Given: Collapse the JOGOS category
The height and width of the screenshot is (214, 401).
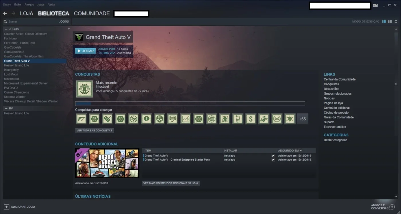Looking at the screenshot, I should [x=6, y=29].
